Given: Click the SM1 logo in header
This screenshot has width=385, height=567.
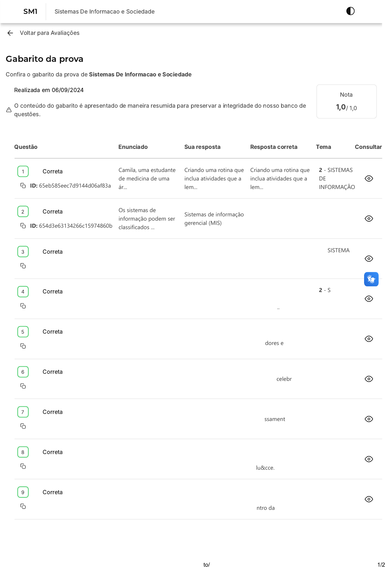Looking at the screenshot, I should click(x=30, y=12).
